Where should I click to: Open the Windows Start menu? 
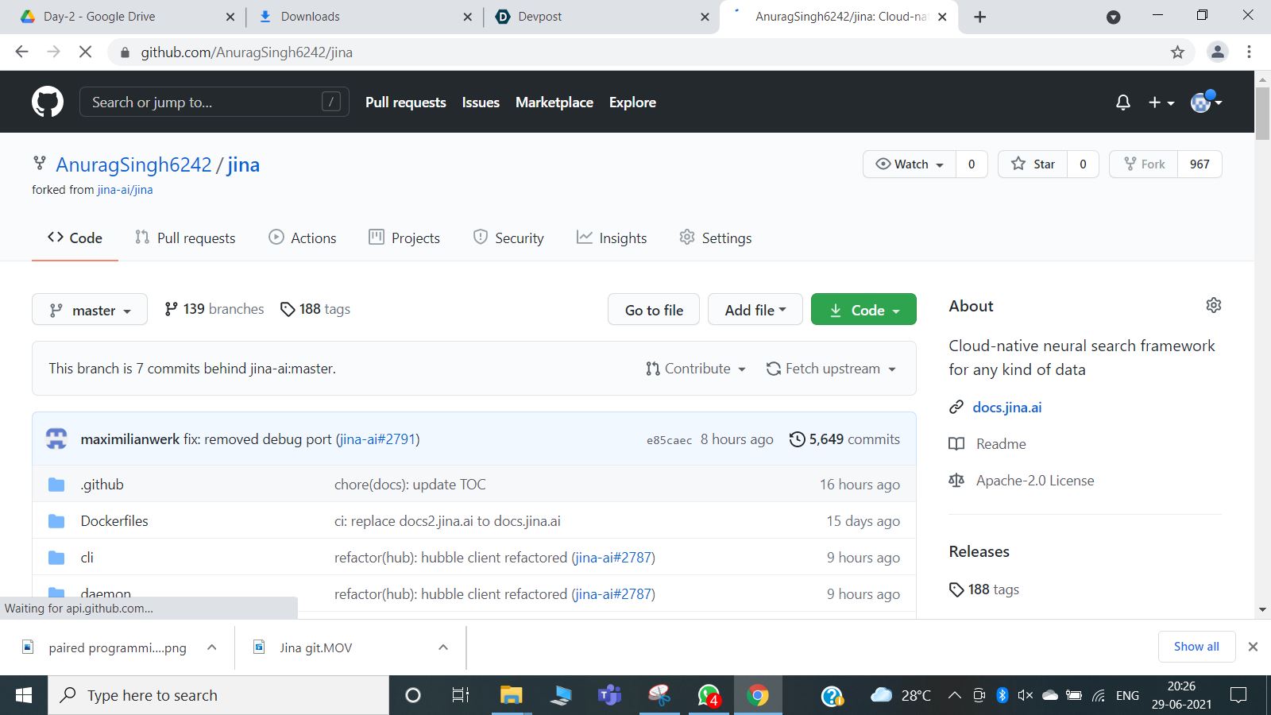[24, 696]
